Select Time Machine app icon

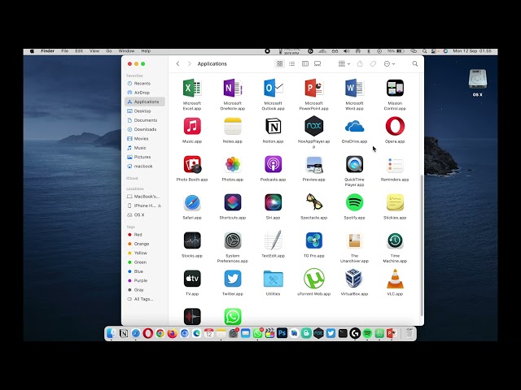pos(395,240)
